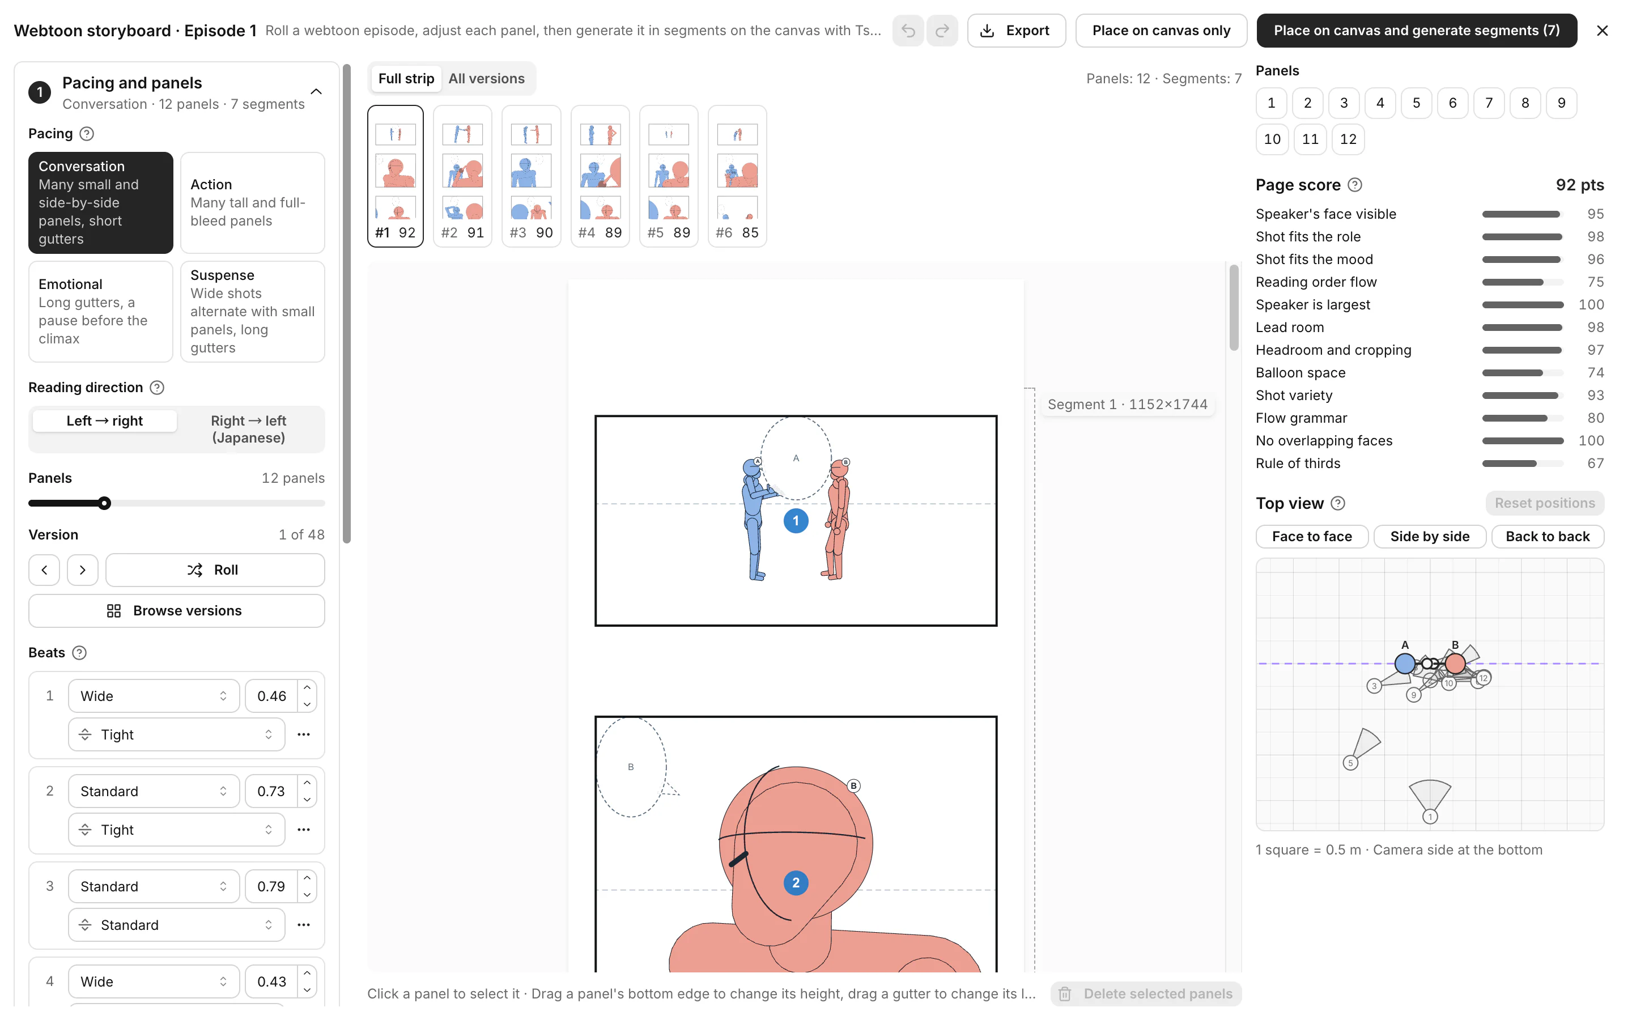Image resolution: width=1632 pixels, height=1020 pixels.
Task: Jump to panel 12 chip
Action: point(1348,139)
